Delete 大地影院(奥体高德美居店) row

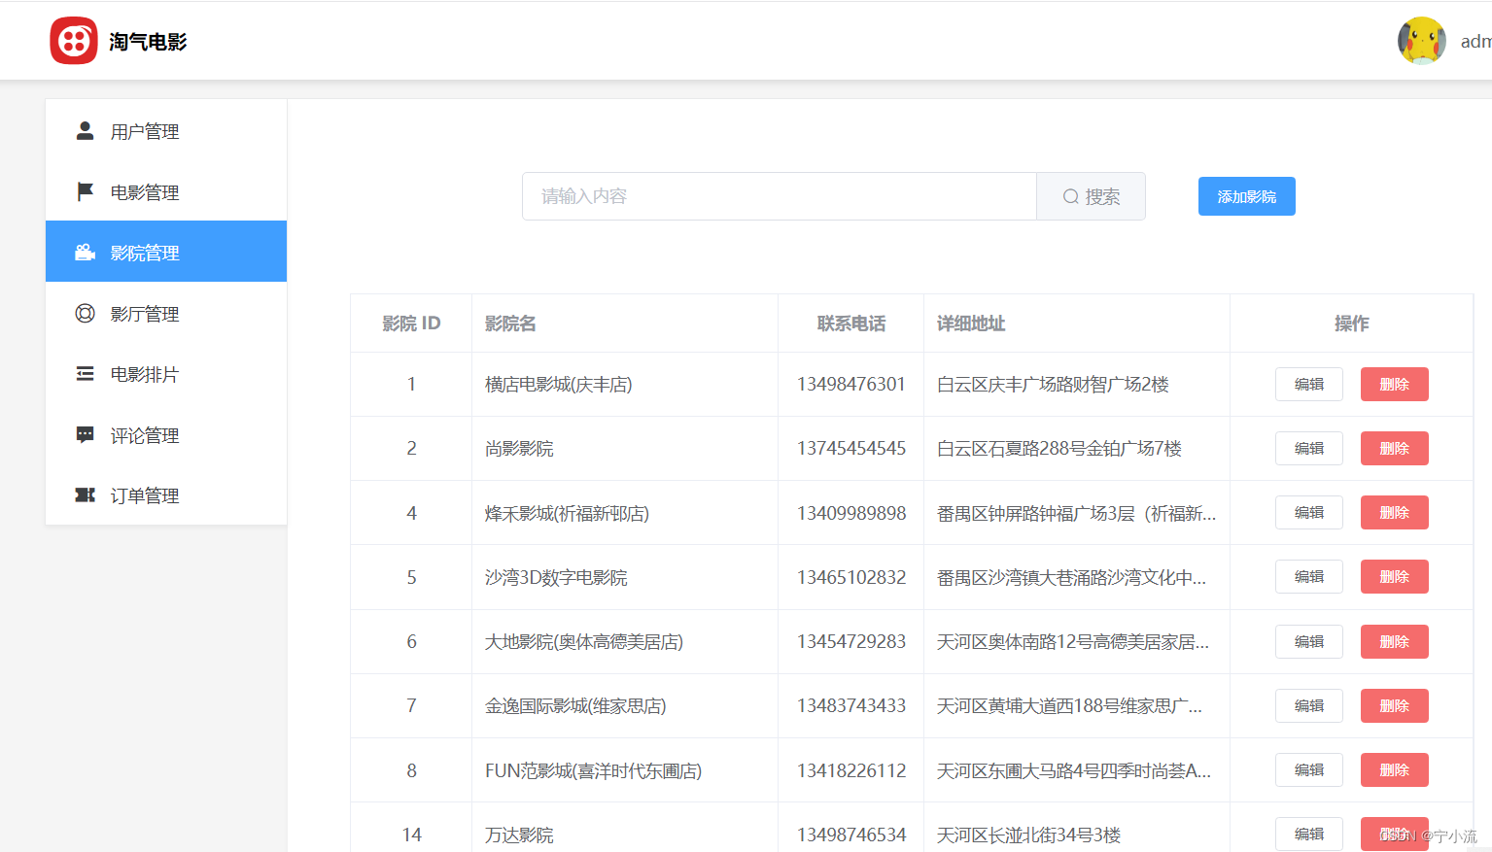1394,641
